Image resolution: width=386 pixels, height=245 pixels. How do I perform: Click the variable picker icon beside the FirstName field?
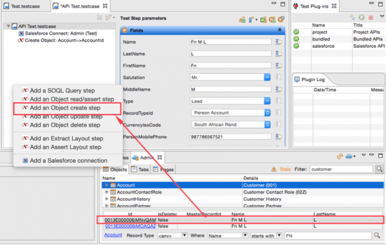279,66
